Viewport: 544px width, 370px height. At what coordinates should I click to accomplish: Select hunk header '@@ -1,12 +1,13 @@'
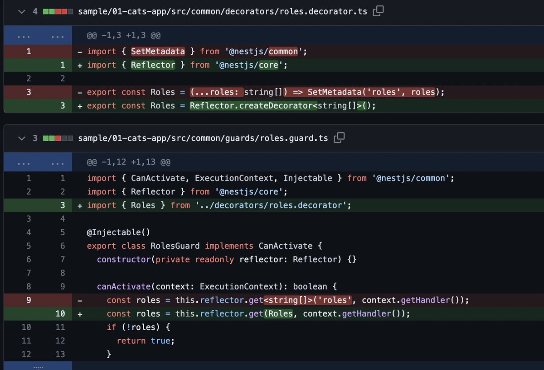(129, 161)
